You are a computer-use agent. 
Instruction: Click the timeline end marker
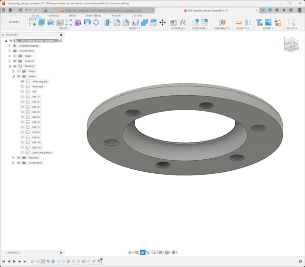click(101, 261)
